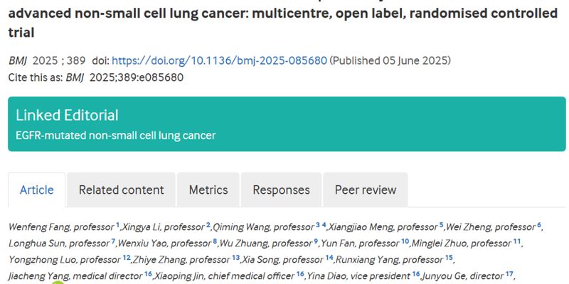
Task: Open the Peer review tab
Action: pyautogui.click(x=366, y=190)
